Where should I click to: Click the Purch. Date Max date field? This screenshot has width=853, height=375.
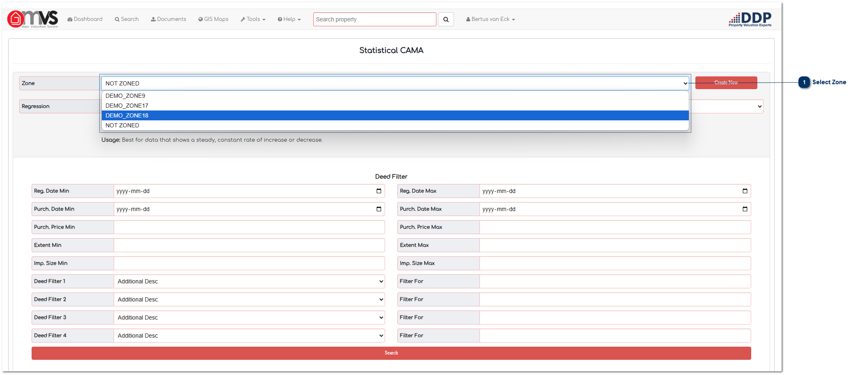click(x=615, y=209)
